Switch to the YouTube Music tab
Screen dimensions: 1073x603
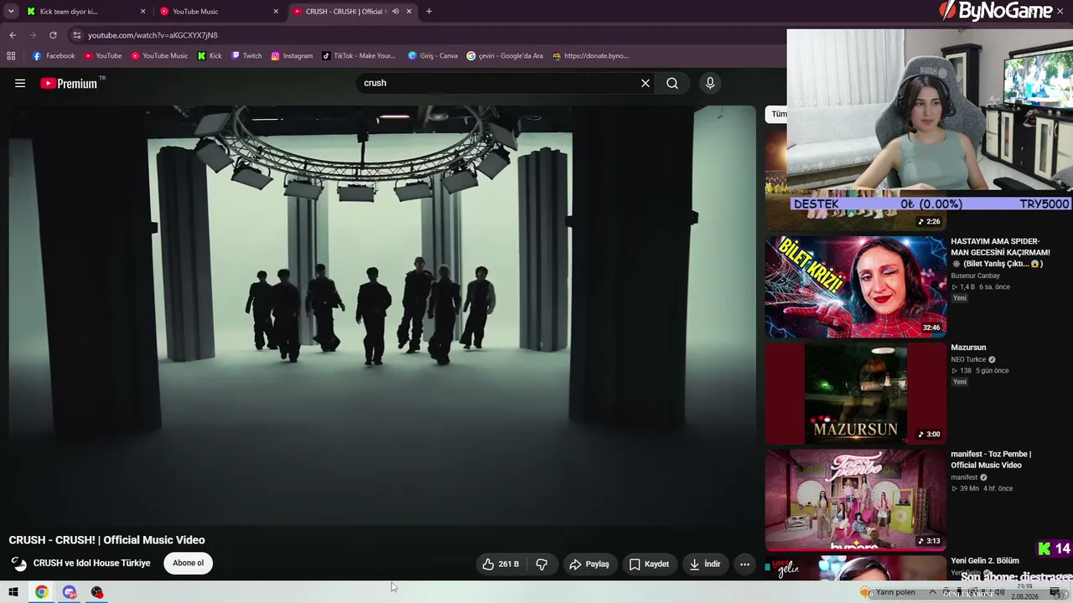coord(218,12)
